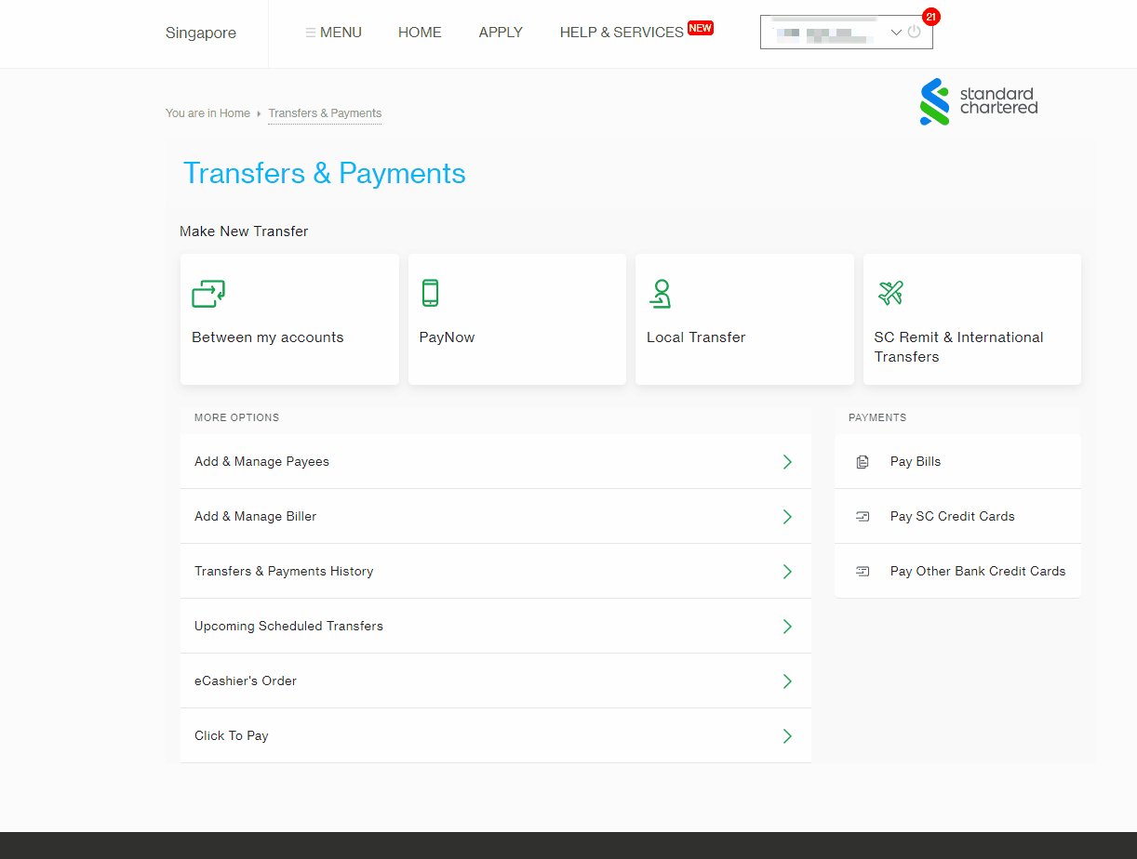Click the red notification badge showing 21
1137x859 pixels.
(x=930, y=17)
